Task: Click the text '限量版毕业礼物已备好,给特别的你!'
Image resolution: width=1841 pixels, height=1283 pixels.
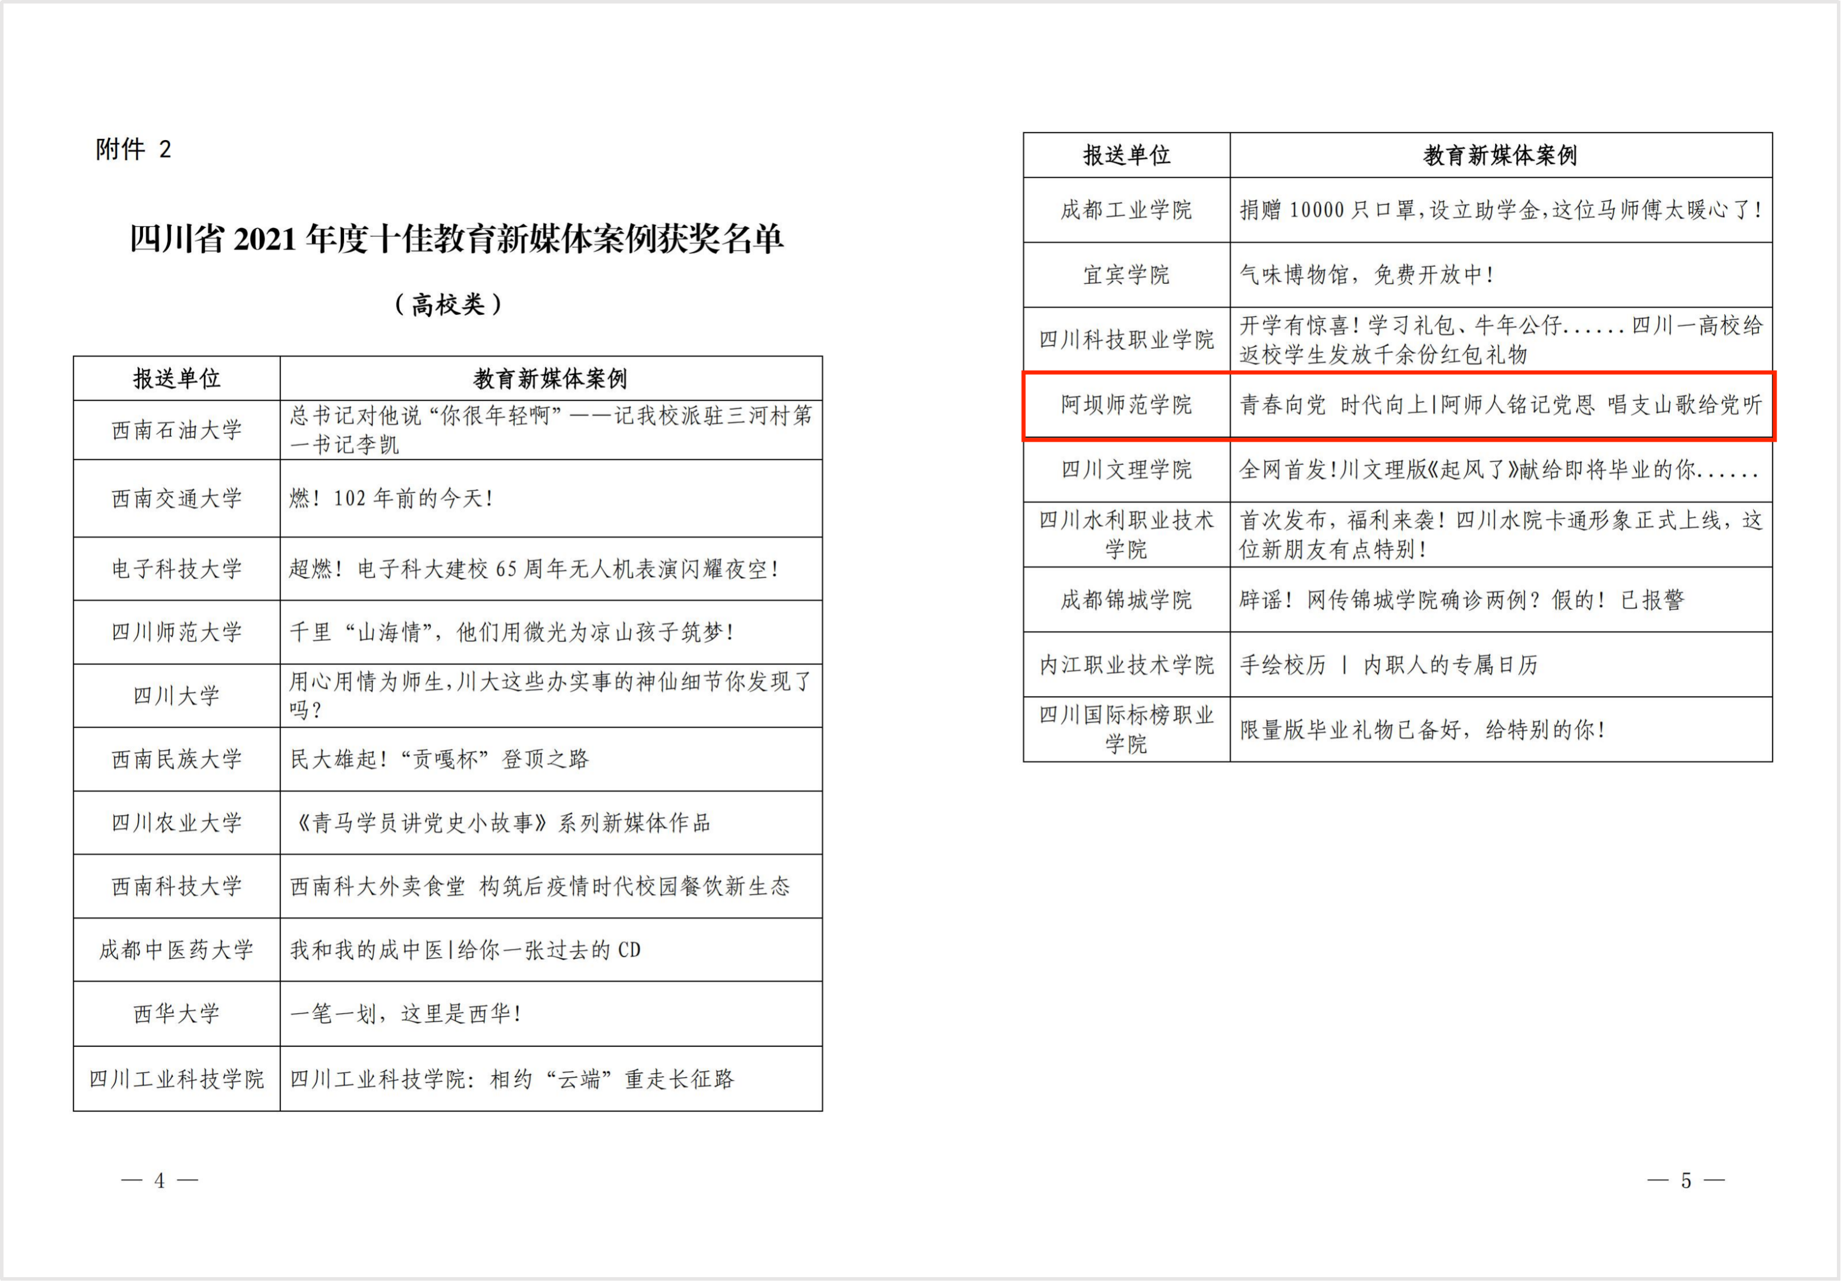Action: click(1422, 729)
